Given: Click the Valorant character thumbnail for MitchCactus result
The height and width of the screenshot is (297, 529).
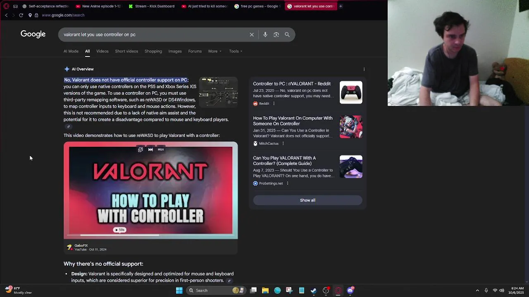Looking at the screenshot, I should coord(351,127).
